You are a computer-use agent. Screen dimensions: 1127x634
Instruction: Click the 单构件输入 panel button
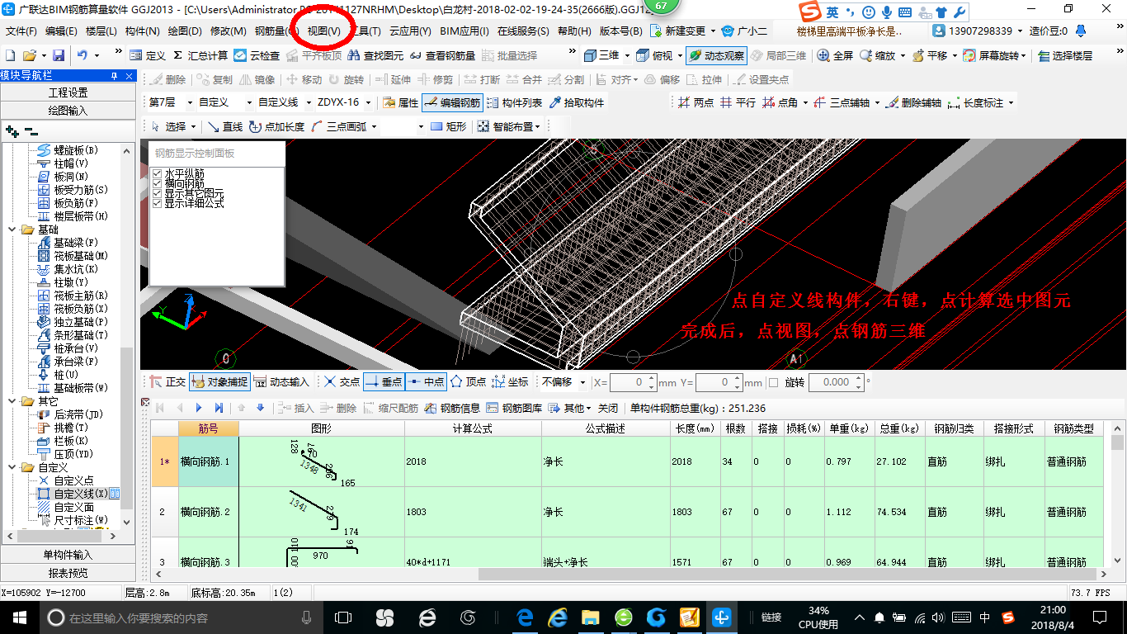(x=69, y=555)
